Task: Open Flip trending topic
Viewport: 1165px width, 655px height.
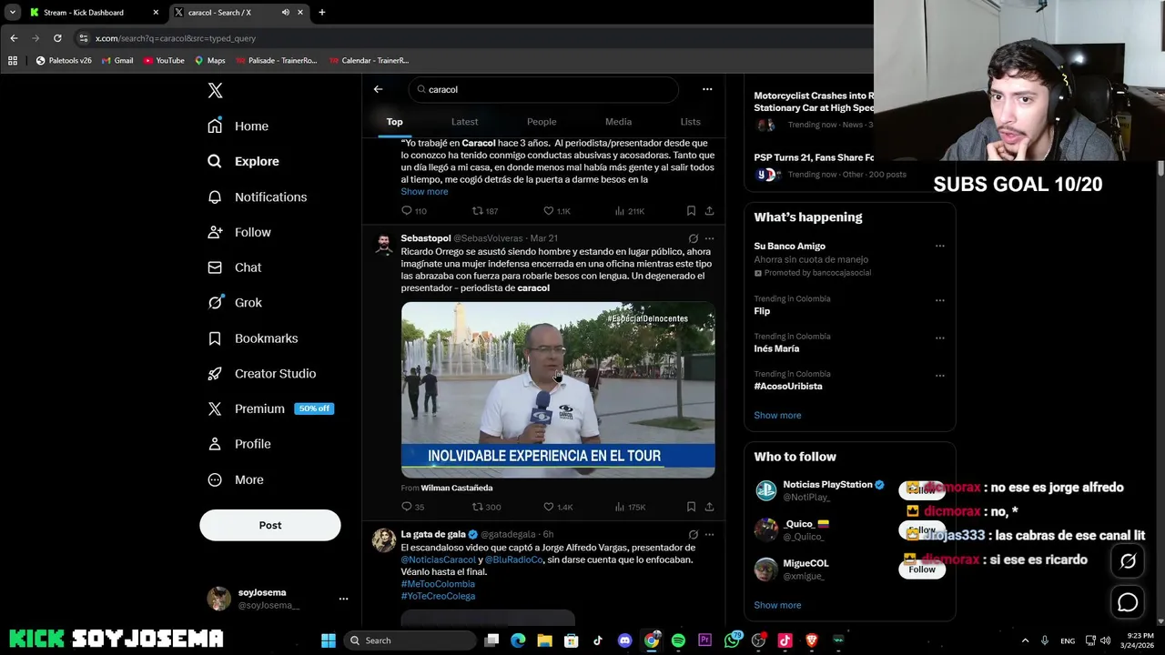Action: (x=762, y=311)
